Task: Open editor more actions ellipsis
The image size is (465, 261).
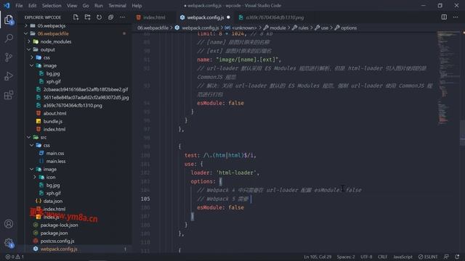Action: pos(456,17)
